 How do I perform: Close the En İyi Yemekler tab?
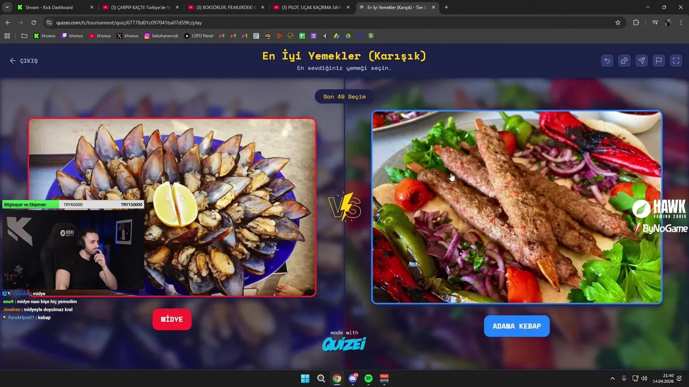[x=433, y=8]
